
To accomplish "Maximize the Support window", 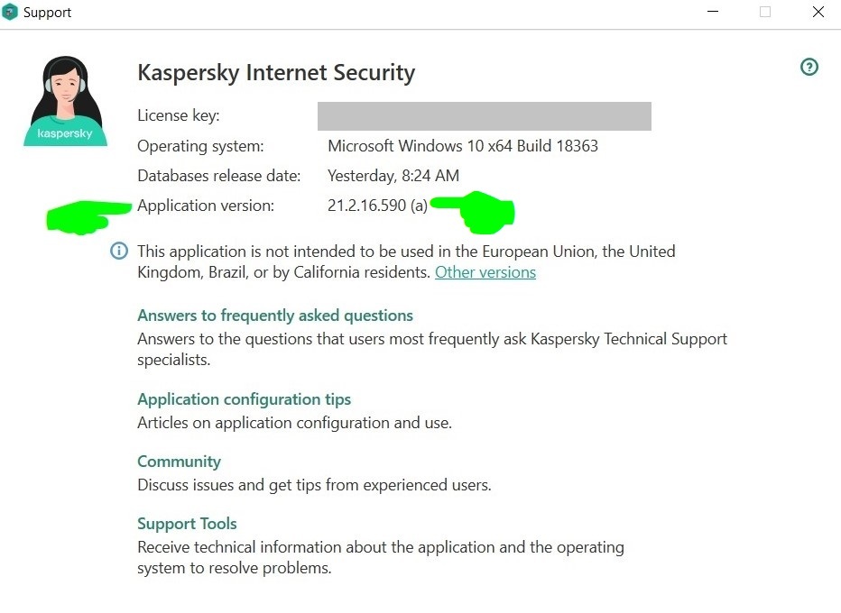I will (x=765, y=13).
